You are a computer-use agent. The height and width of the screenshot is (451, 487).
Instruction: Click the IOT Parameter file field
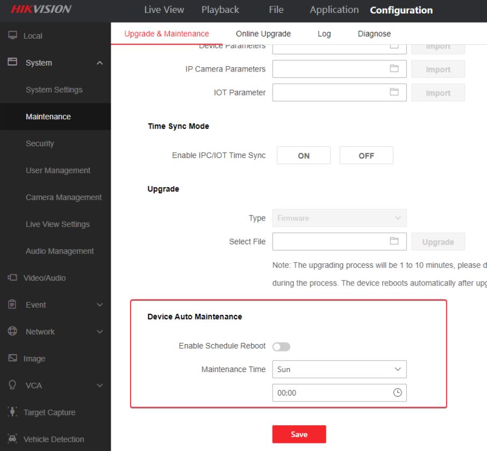click(340, 92)
